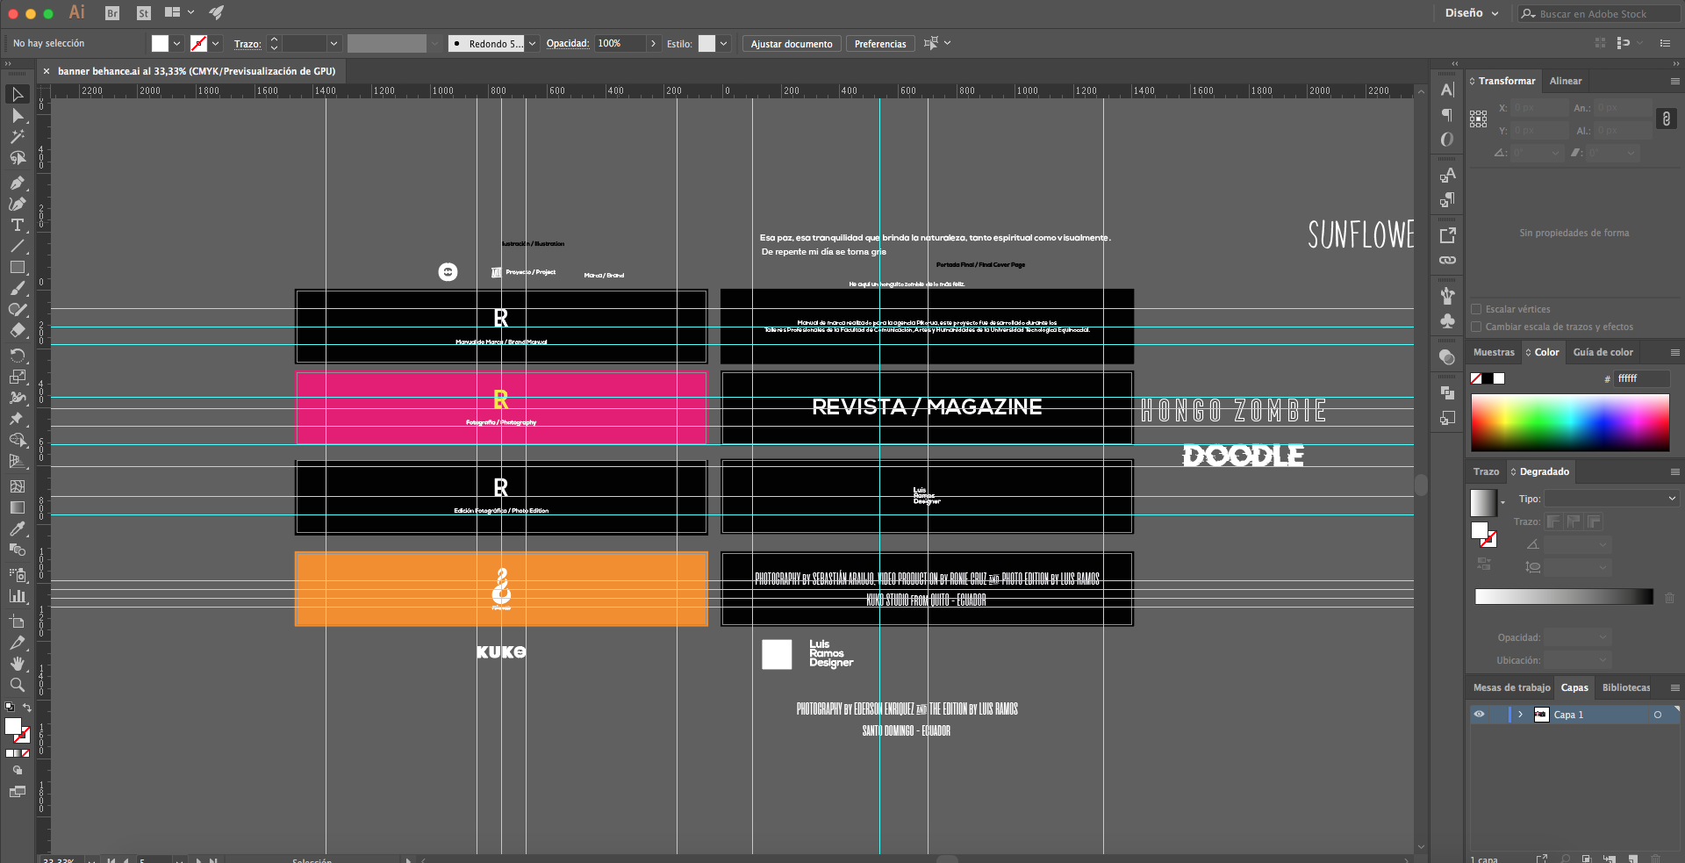Open Adobe Bridge from the top bar
Image resolution: width=1685 pixels, height=863 pixels.
click(x=111, y=13)
